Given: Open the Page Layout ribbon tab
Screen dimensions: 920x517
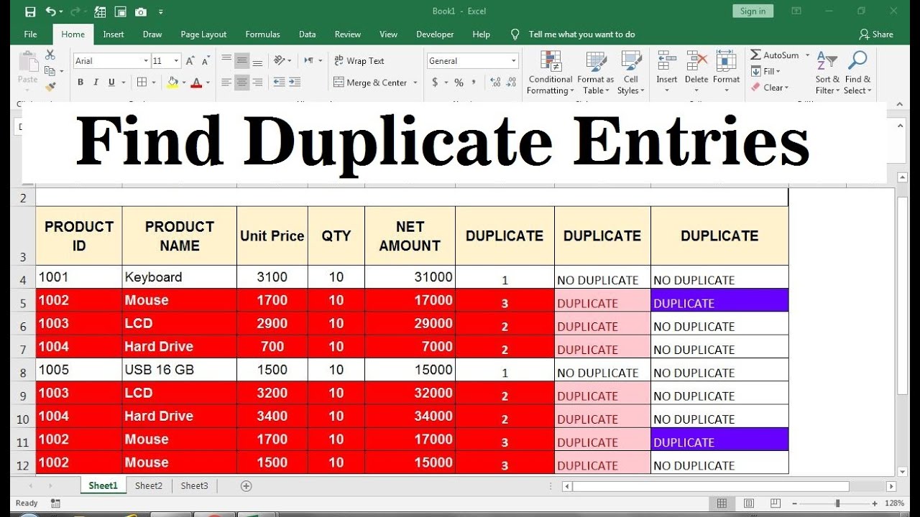Looking at the screenshot, I should (203, 34).
